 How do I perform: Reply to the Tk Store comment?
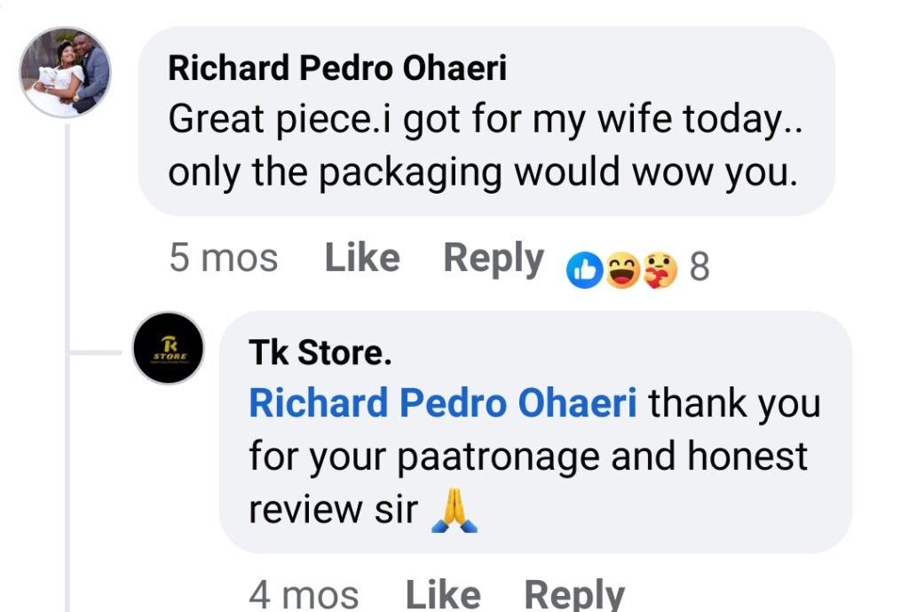click(x=574, y=594)
